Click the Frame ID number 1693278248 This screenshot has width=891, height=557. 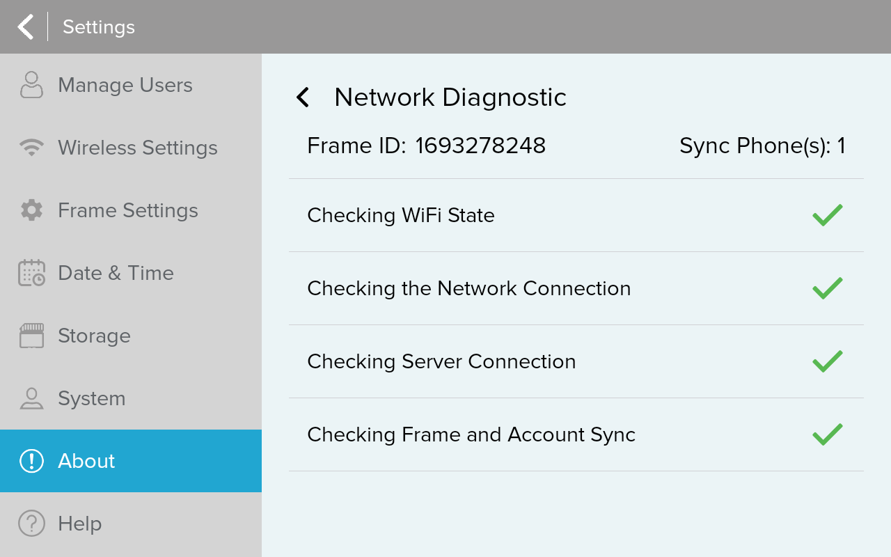pyautogui.click(x=480, y=146)
